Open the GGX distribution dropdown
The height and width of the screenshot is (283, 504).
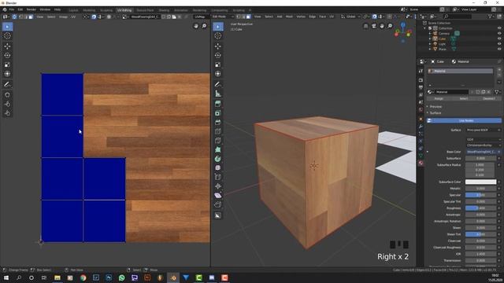484,140
